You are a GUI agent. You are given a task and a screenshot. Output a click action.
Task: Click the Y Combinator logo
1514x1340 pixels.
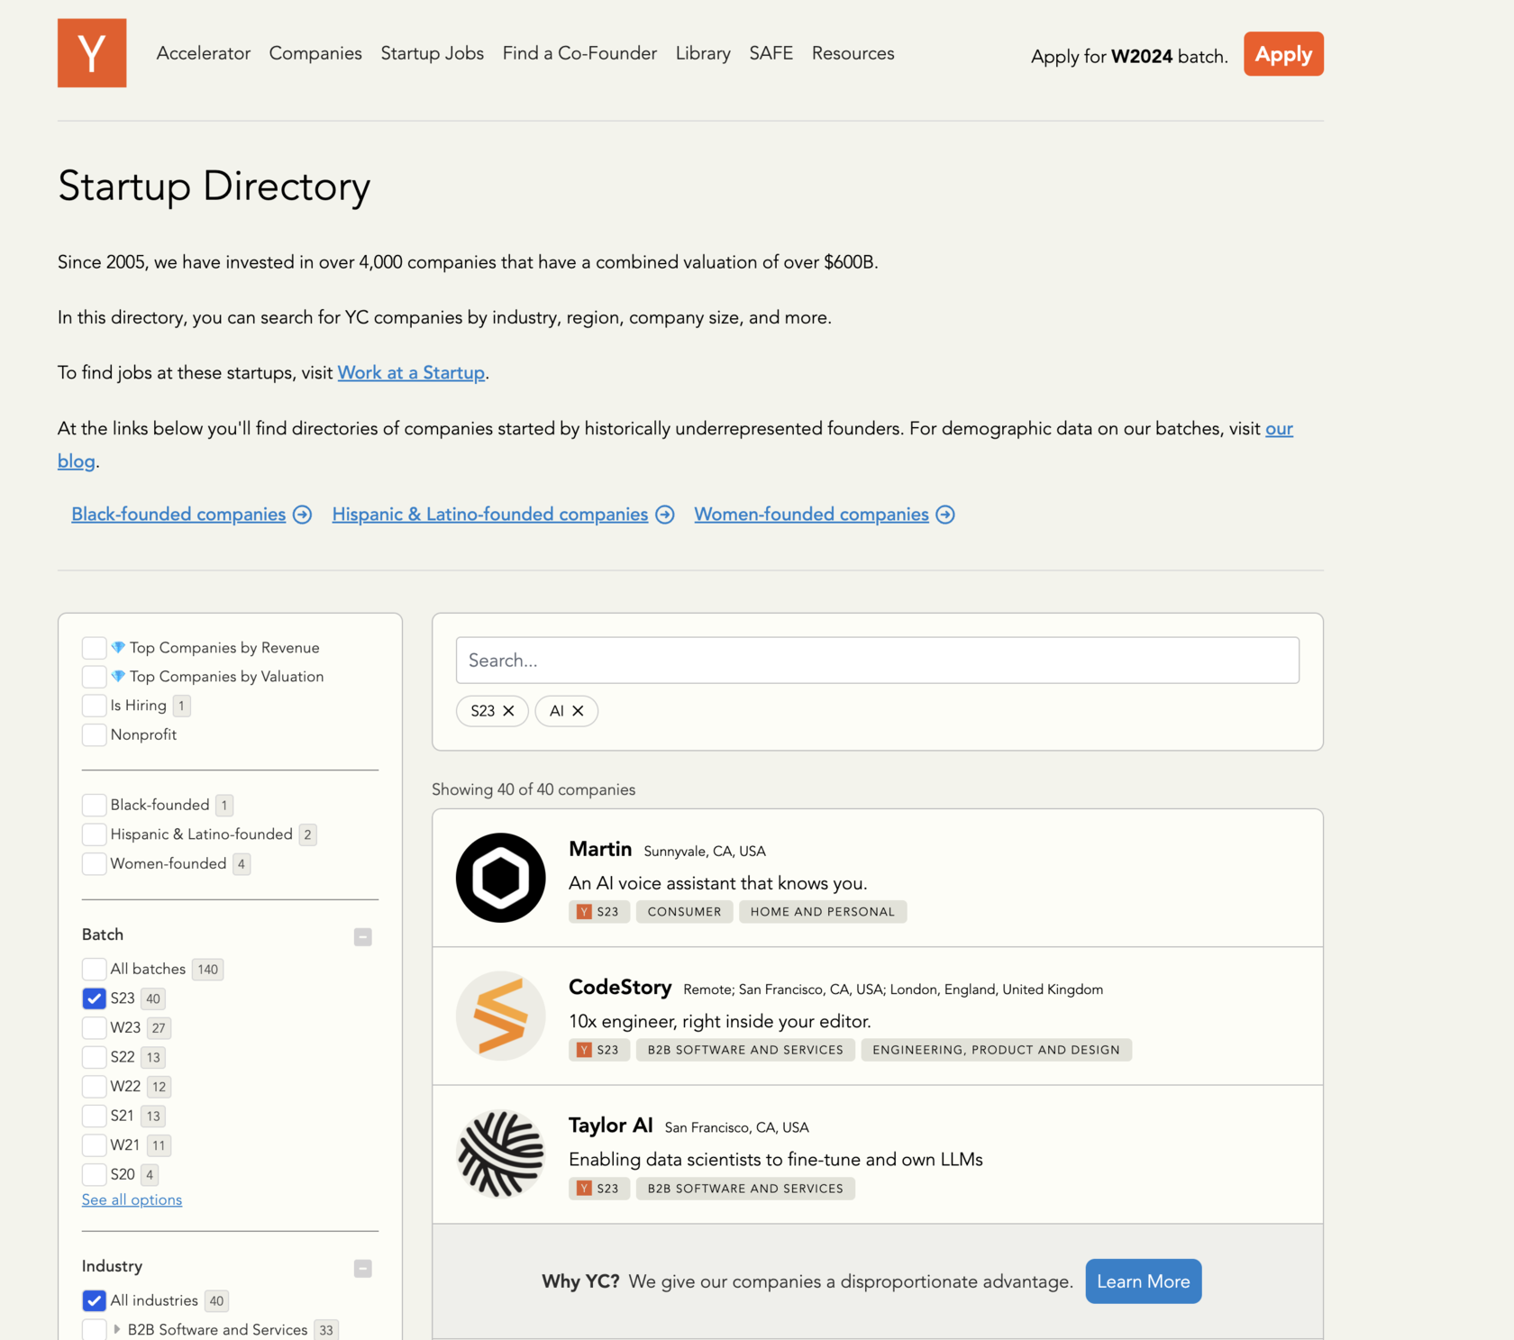click(x=92, y=53)
